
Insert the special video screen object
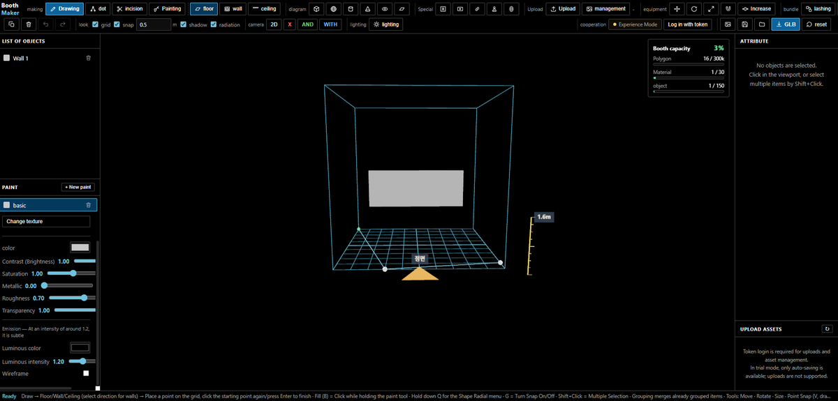click(460, 9)
